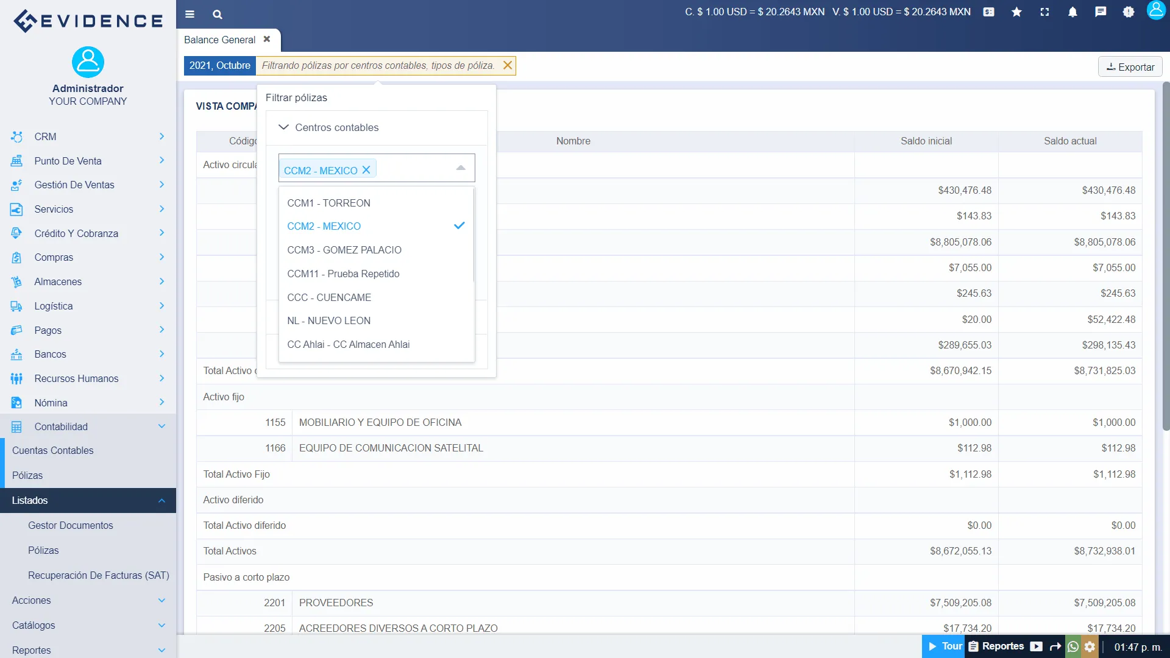Open the WhatsApp icon in the bottom bar

(1074, 646)
